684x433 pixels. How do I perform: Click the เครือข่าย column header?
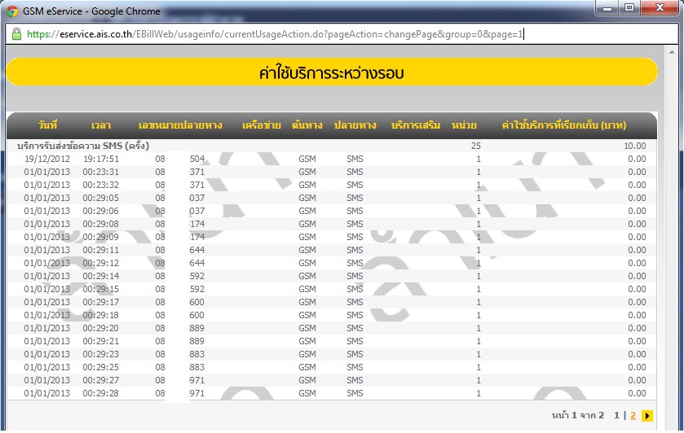pos(262,125)
